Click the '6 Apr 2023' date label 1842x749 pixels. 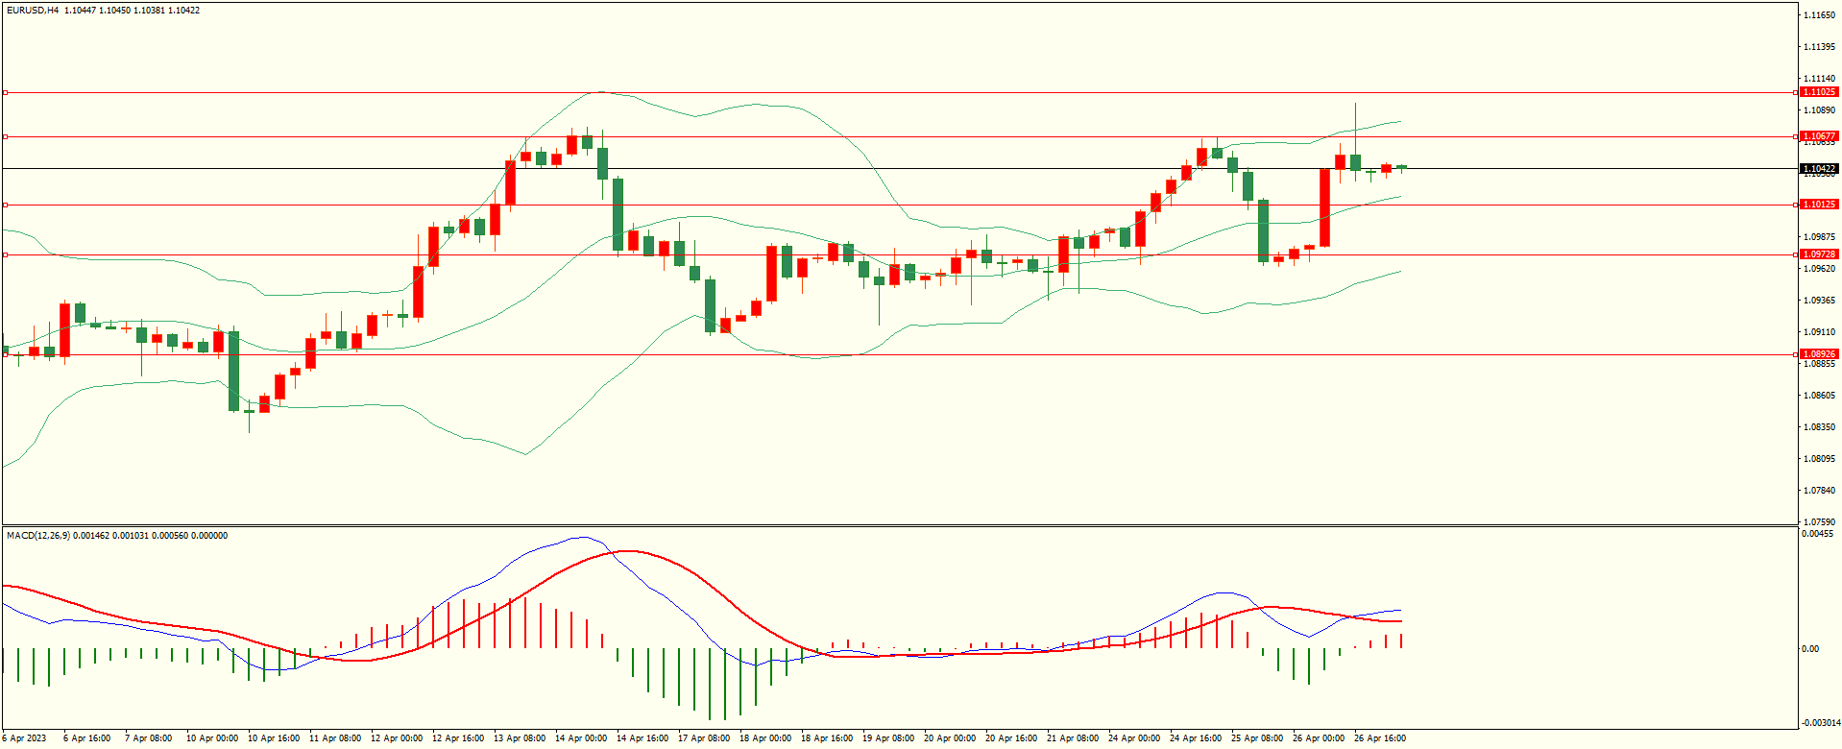24,738
